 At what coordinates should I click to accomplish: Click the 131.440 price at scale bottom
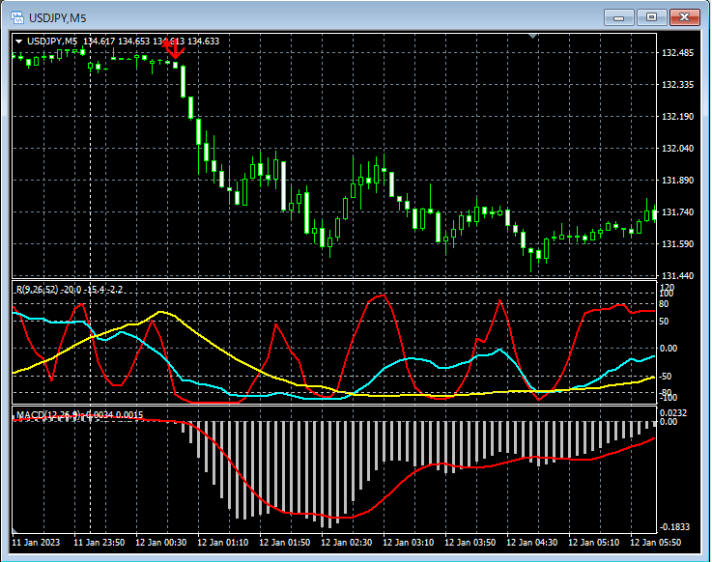click(x=679, y=275)
